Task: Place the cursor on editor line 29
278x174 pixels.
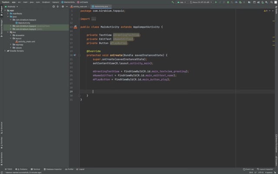Action: click(x=177, y=92)
